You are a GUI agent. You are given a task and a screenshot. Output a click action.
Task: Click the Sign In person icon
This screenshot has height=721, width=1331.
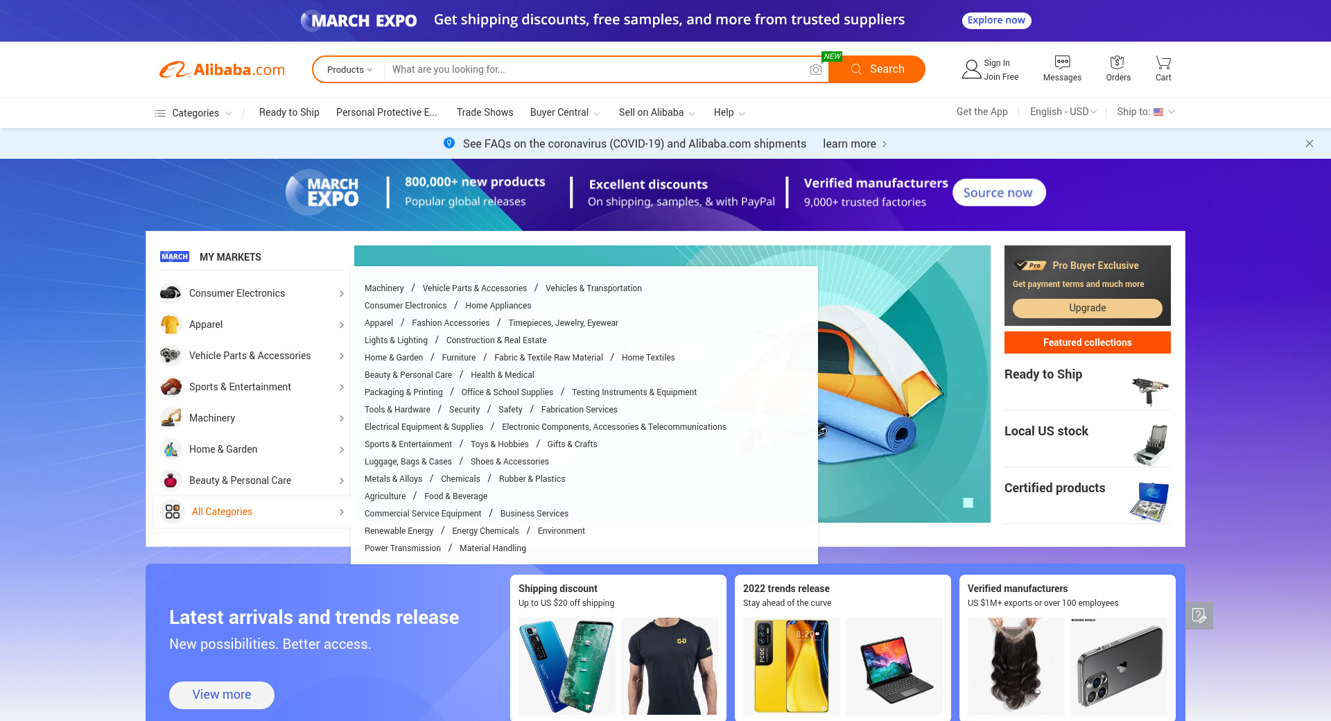[971, 69]
